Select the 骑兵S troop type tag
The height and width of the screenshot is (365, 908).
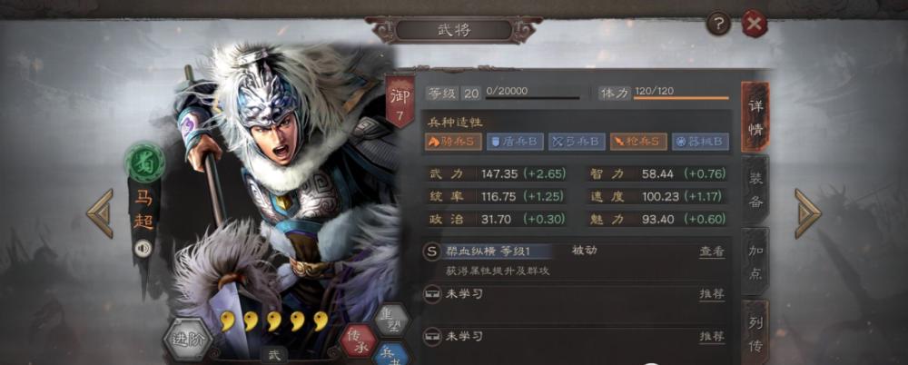coord(453,142)
